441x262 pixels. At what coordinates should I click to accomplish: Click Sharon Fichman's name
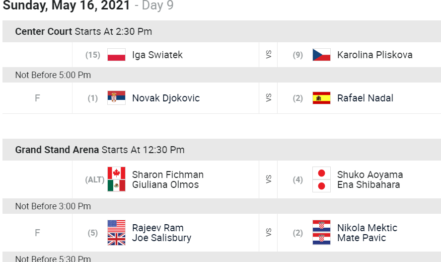click(168, 175)
